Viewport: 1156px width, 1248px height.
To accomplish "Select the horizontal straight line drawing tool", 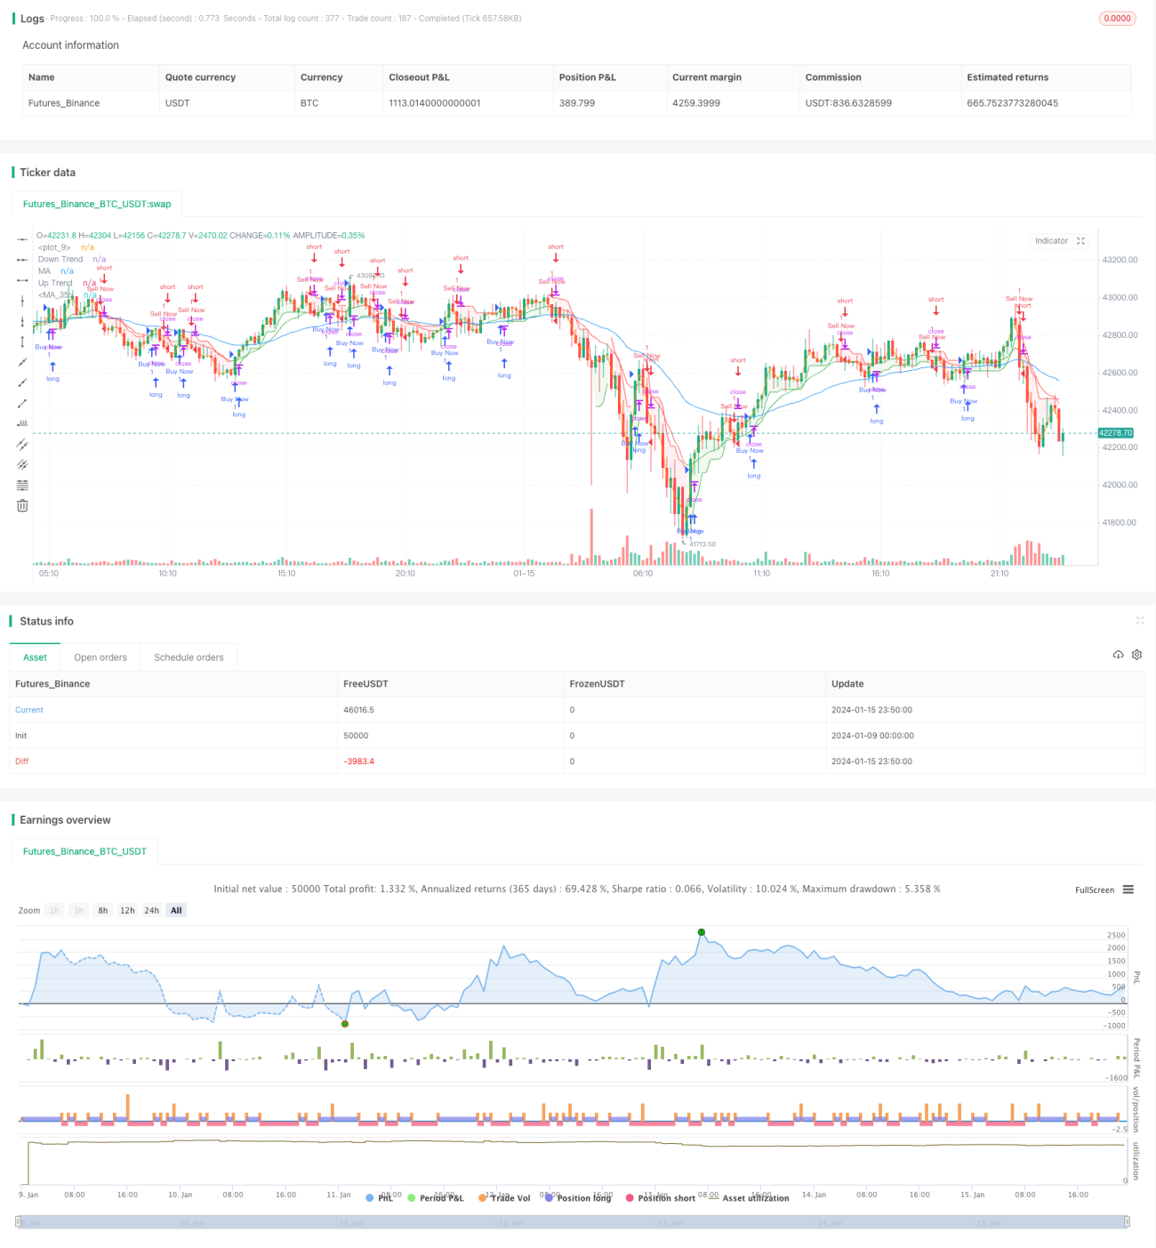I will 22,239.
